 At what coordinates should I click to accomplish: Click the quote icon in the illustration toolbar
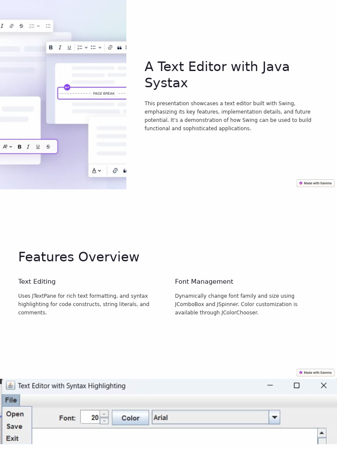tap(119, 47)
